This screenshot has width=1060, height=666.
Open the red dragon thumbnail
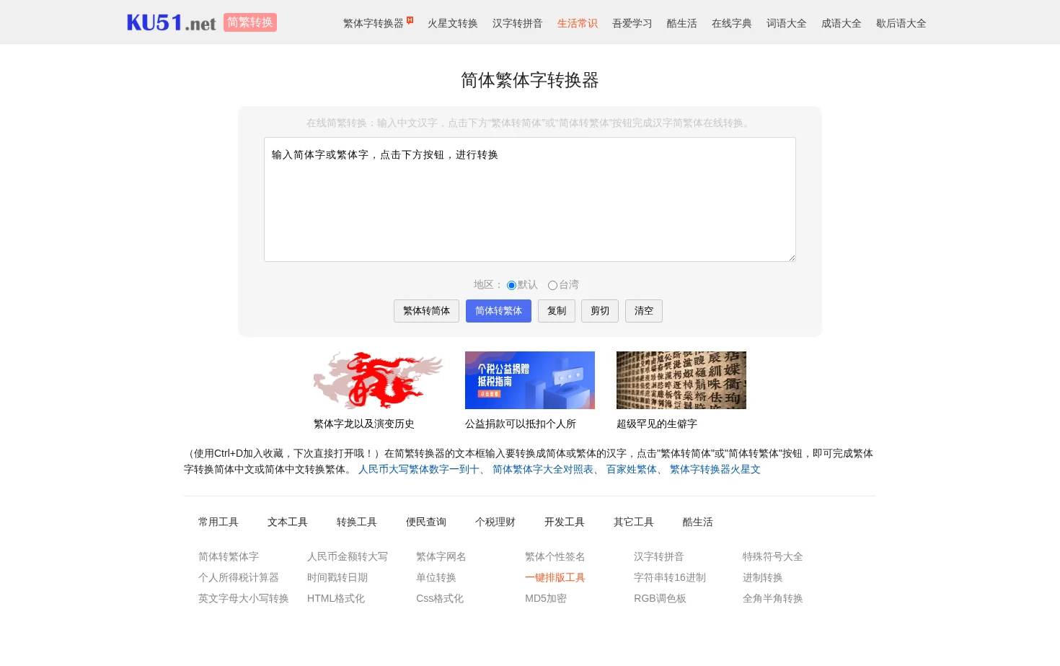pyautogui.click(x=379, y=380)
